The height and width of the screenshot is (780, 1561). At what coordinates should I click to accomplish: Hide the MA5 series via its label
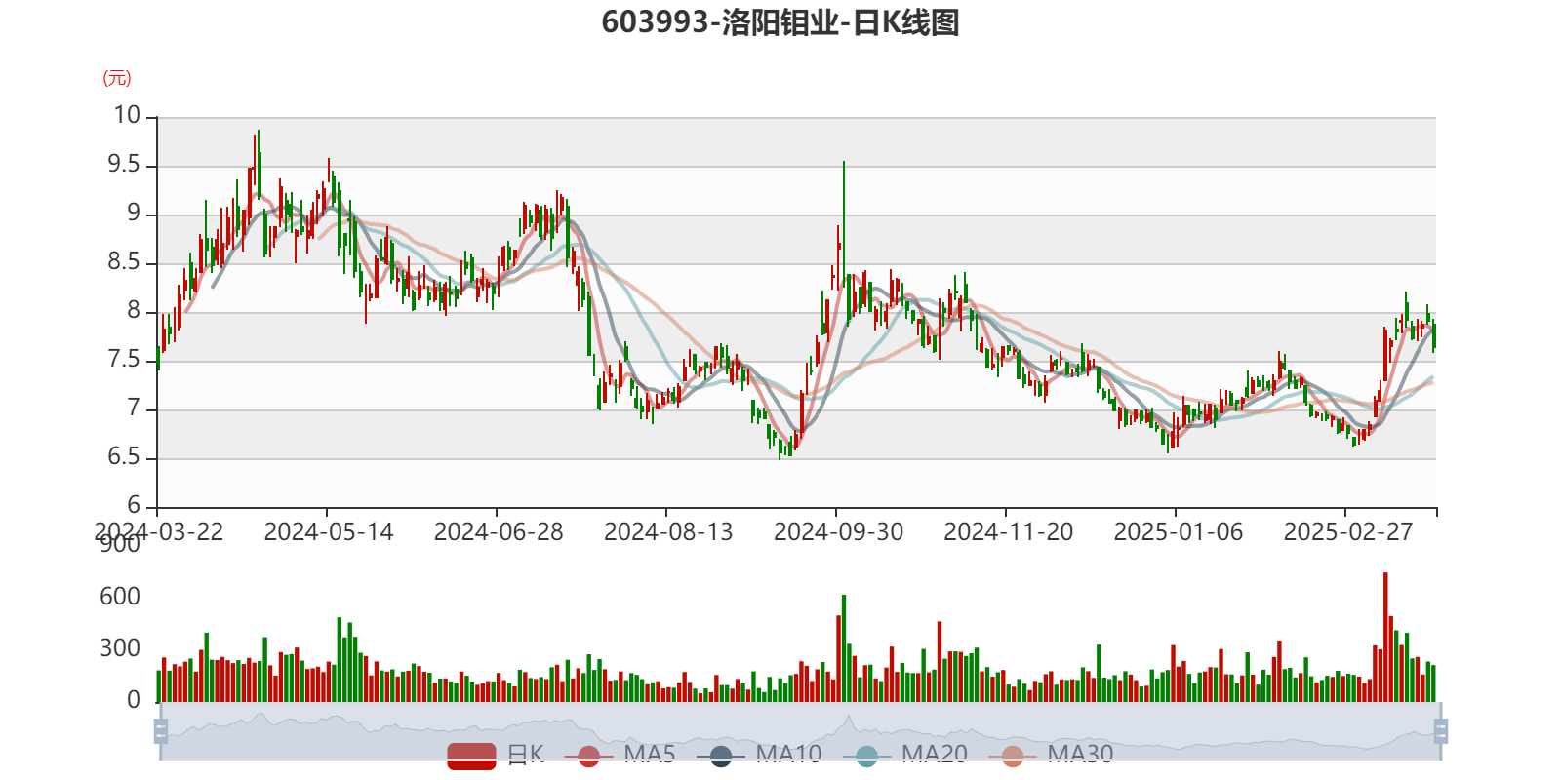pyautogui.click(x=650, y=755)
